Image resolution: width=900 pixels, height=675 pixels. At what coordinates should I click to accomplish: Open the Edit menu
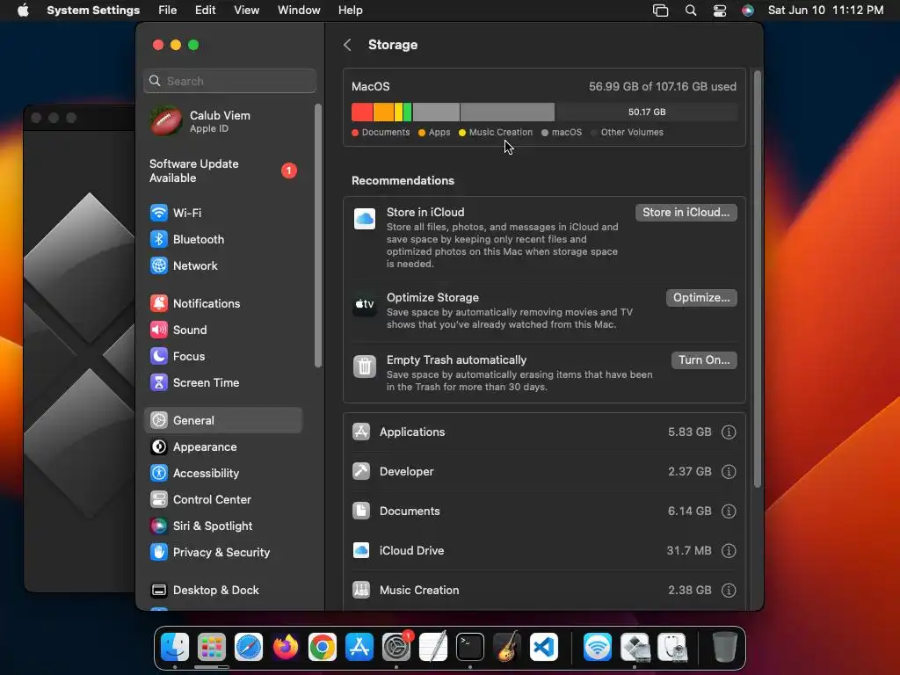coord(205,11)
